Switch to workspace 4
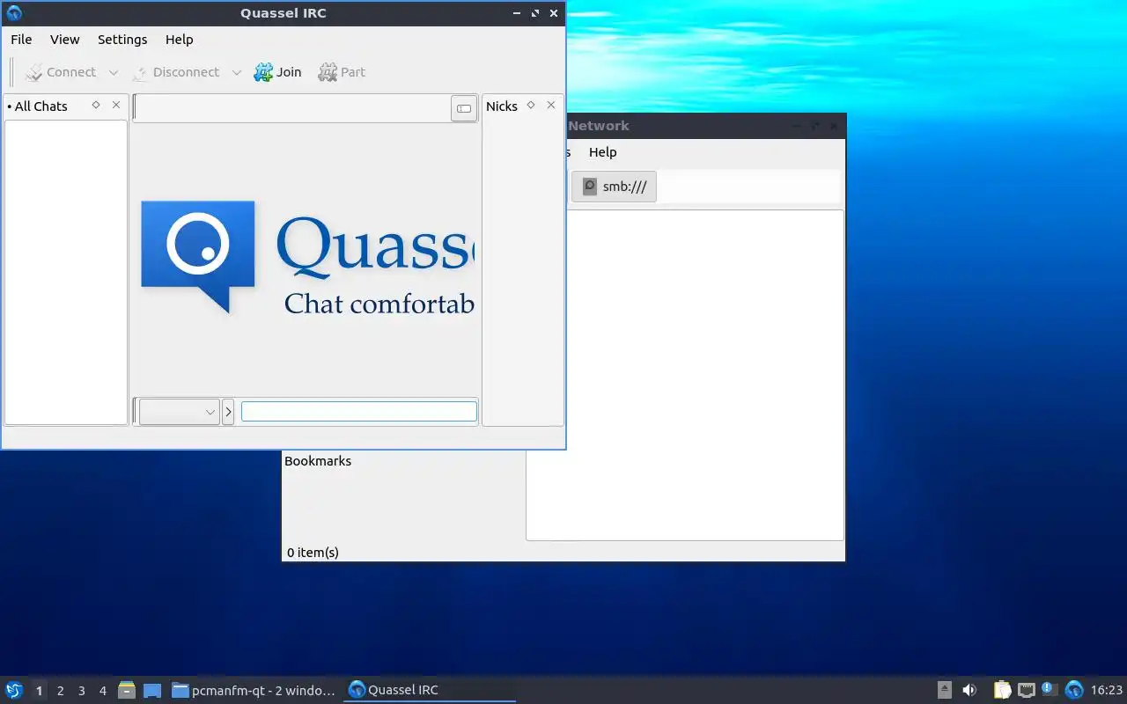 coord(102,691)
